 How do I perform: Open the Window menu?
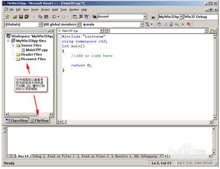pyautogui.click(x=74, y=10)
